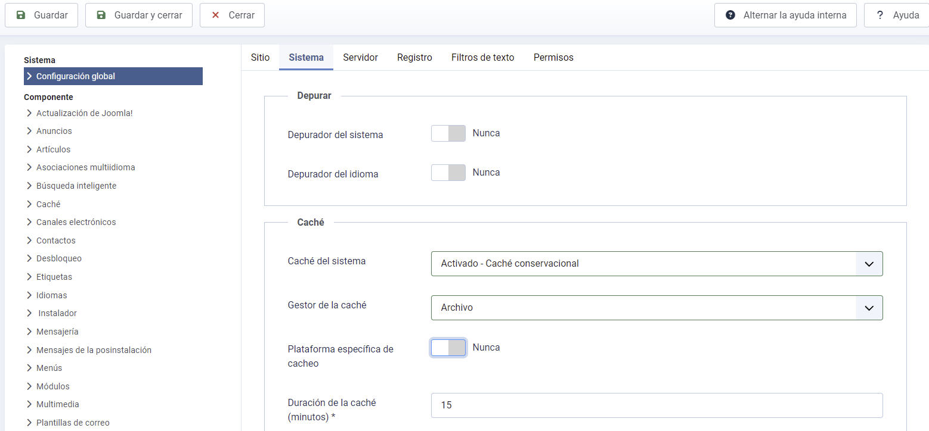Click the chevron icon beside Artículos
Viewport: 929px width, 431px height.
(29, 149)
